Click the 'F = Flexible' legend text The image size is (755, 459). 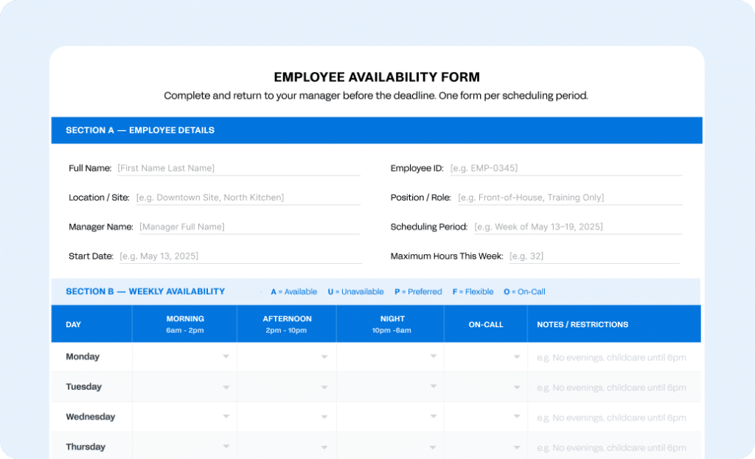473,292
